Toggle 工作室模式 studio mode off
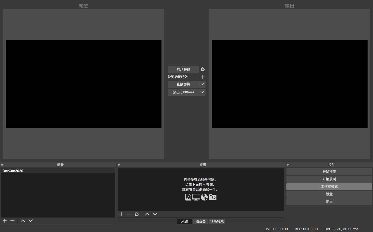 329,186
